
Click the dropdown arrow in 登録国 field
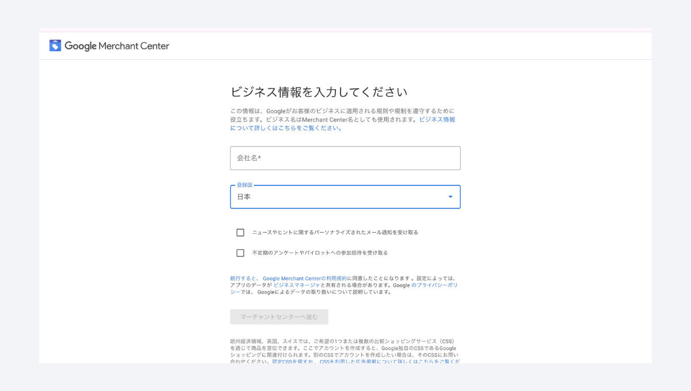coord(450,197)
